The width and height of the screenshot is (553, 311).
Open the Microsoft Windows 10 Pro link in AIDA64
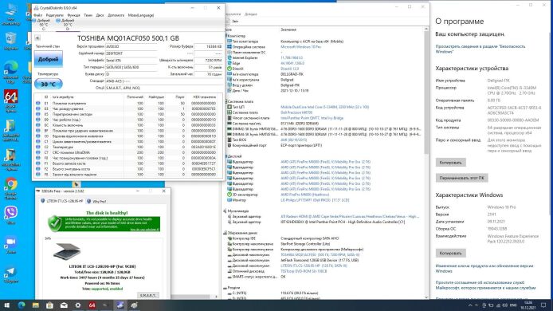click(301, 47)
